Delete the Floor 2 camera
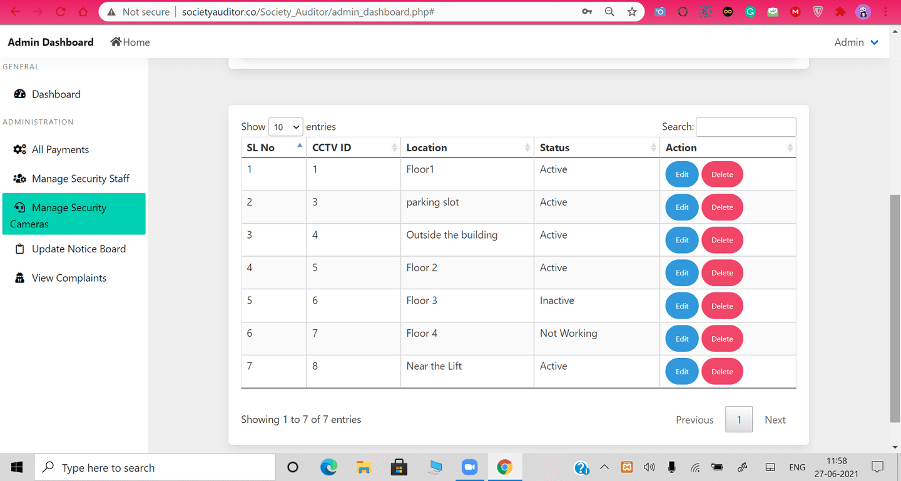 click(x=722, y=273)
